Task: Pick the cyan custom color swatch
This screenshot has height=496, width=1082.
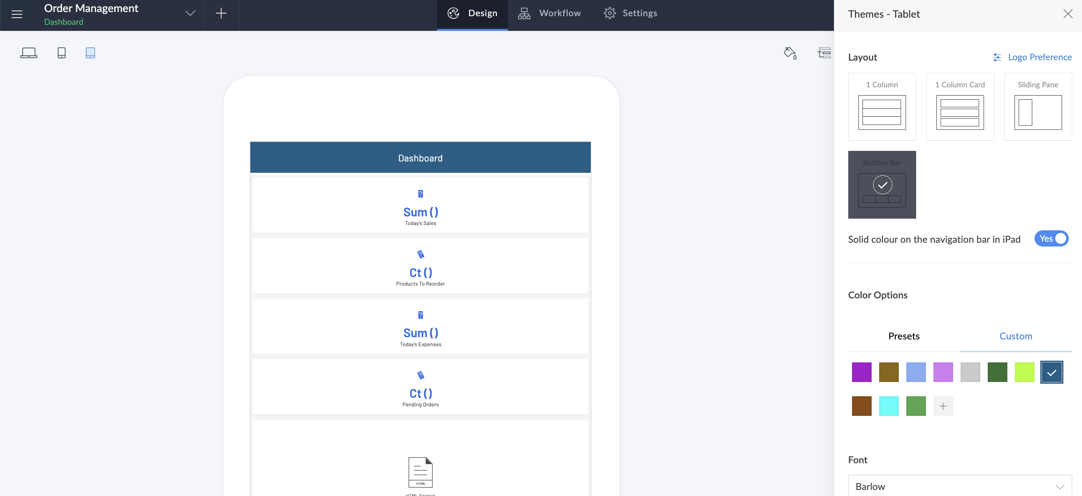Action: coord(889,406)
